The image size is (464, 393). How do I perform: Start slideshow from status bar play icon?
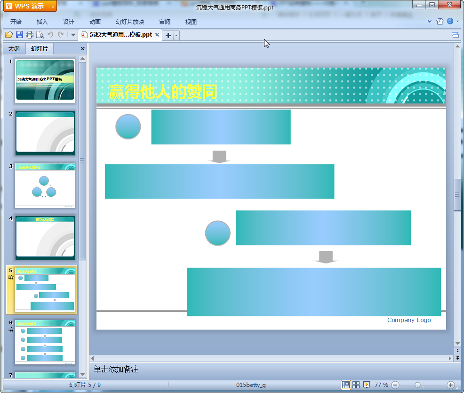(366, 385)
